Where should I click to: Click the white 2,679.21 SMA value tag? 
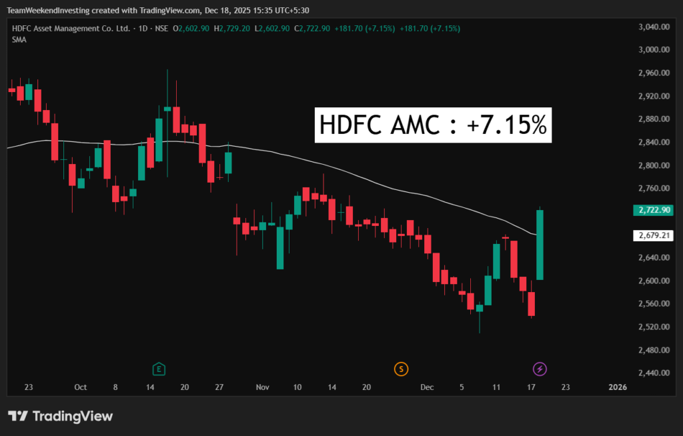coord(654,235)
